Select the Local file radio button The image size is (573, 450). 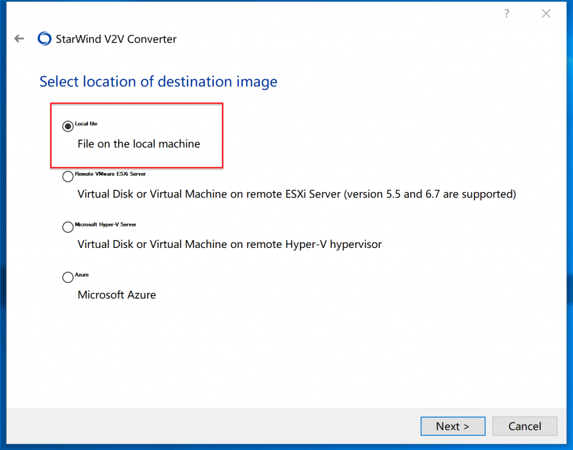pyautogui.click(x=68, y=126)
